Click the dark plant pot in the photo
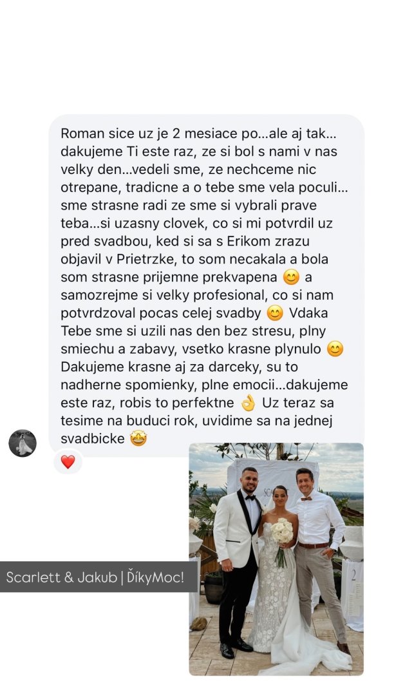Screen dimensions: 405x696 (213, 587)
